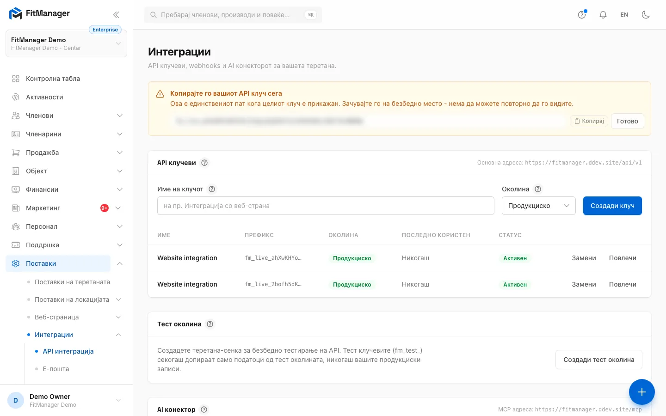The image size is (666, 416).
Task: Open the Demo Owner account menu
Action: tap(66, 400)
